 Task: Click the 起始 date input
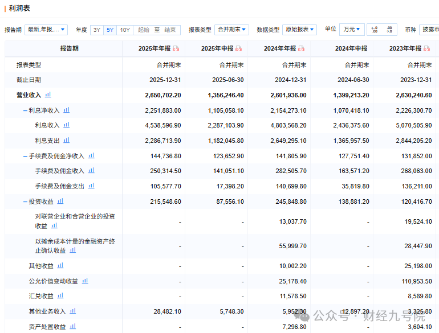(x=144, y=30)
